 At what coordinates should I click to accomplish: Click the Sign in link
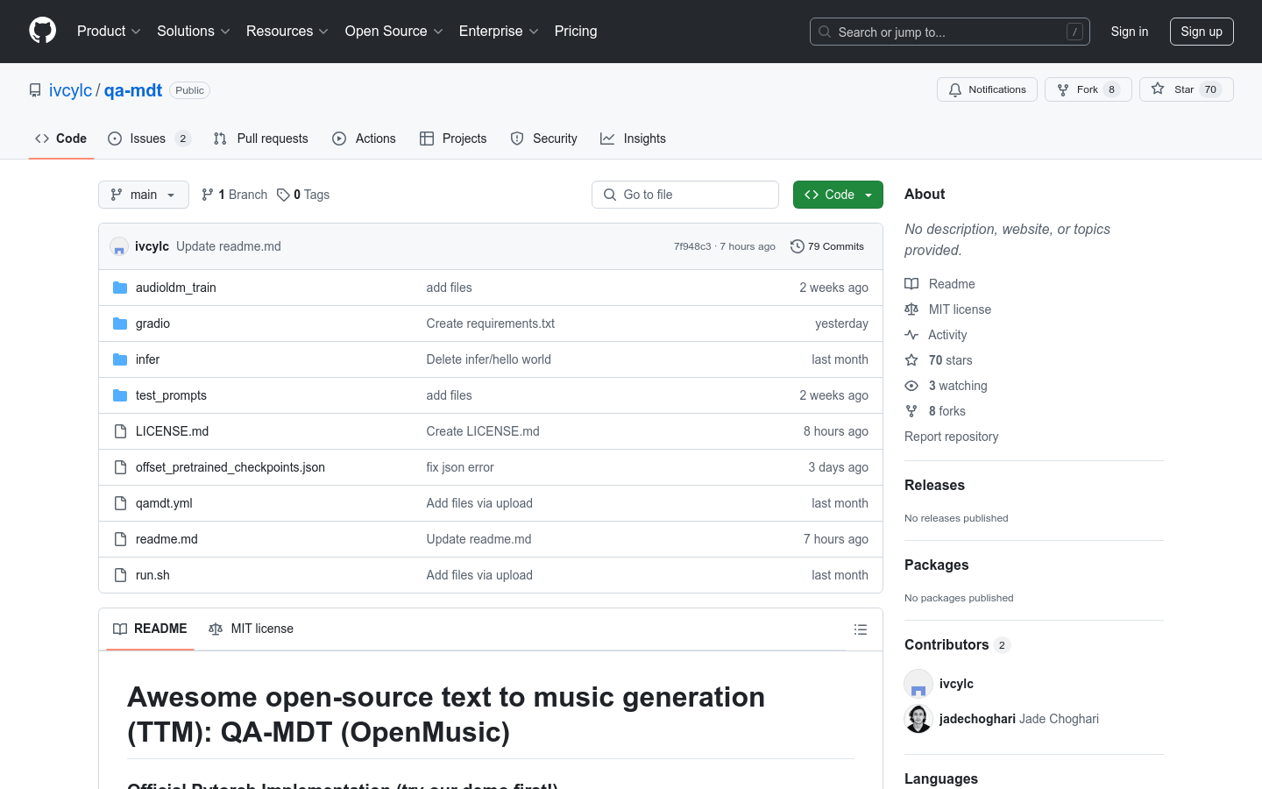(1130, 32)
